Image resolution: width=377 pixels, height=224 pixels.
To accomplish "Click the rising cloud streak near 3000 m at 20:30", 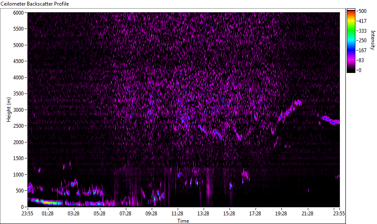I will coord(290,110).
